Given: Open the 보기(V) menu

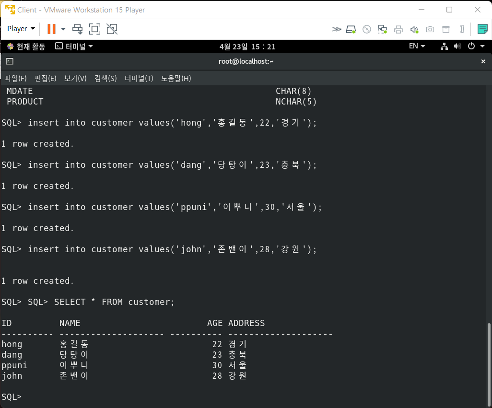Looking at the screenshot, I should 75,79.
